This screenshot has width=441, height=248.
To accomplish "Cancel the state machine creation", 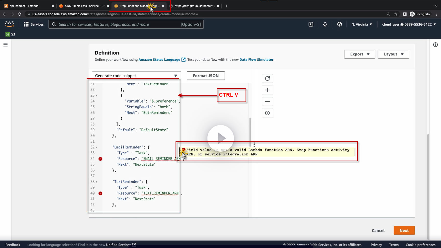I will 378,231.
